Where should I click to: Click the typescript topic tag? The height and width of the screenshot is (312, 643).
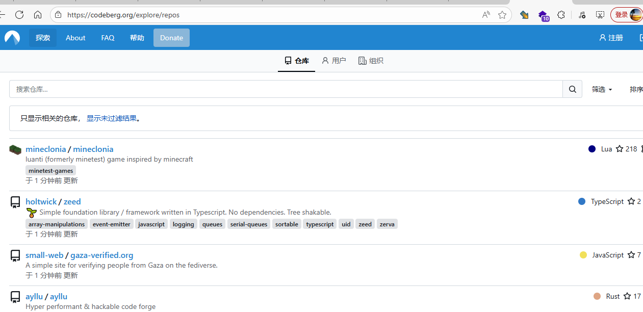pos(320,224)
